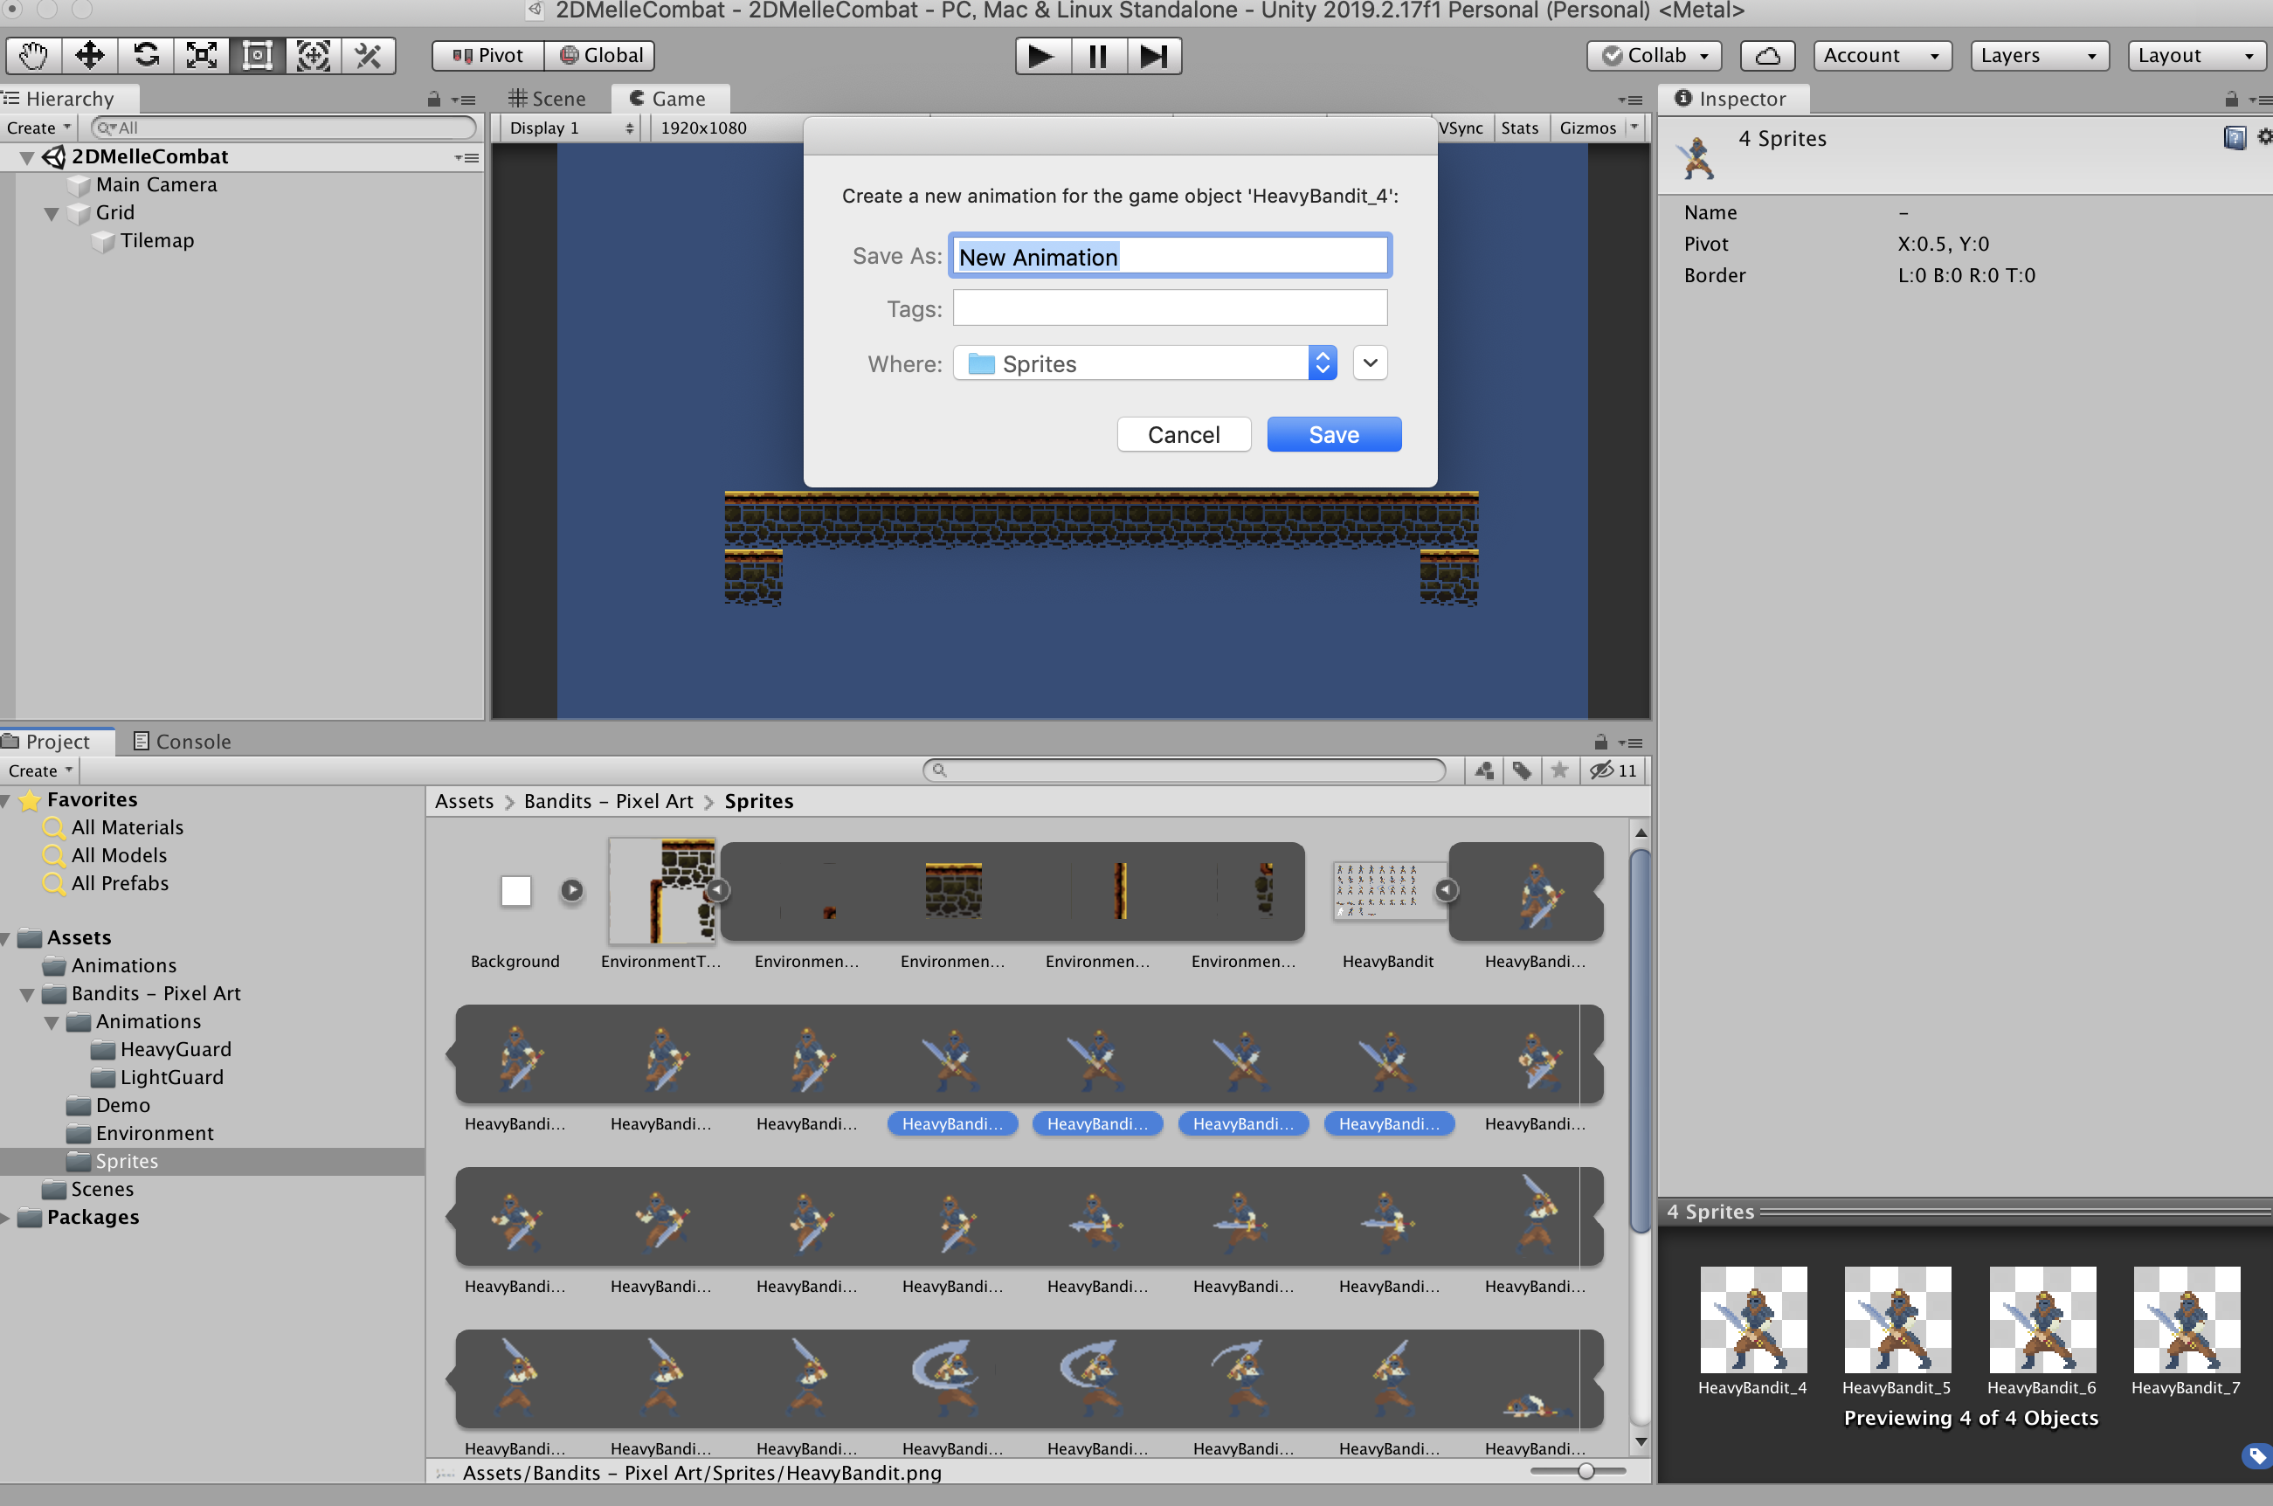Adjust the project thumbnail size slider
Image resolution: width=2273 pixels, height=1506 pixels.
[1586, 1470]
